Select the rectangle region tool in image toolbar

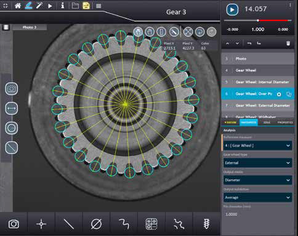(161, 32)
